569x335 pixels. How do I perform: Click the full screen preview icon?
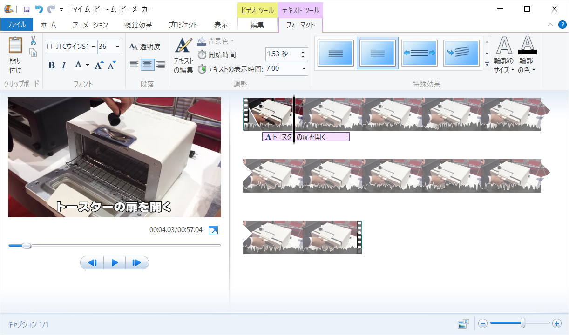[213, 230]
